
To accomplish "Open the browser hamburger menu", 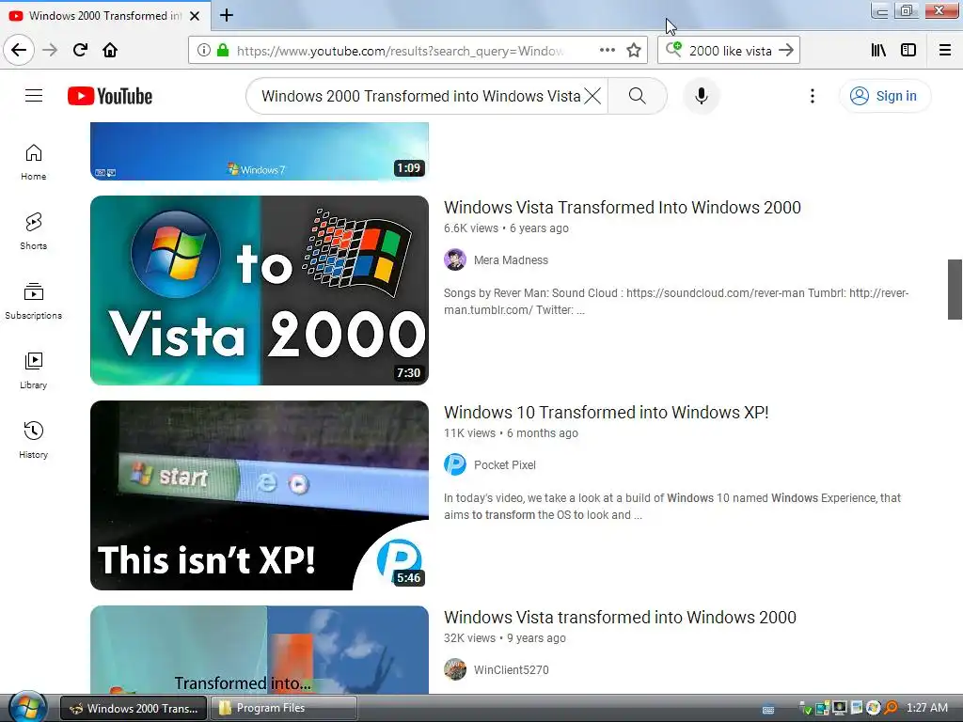I will [945, 51].
